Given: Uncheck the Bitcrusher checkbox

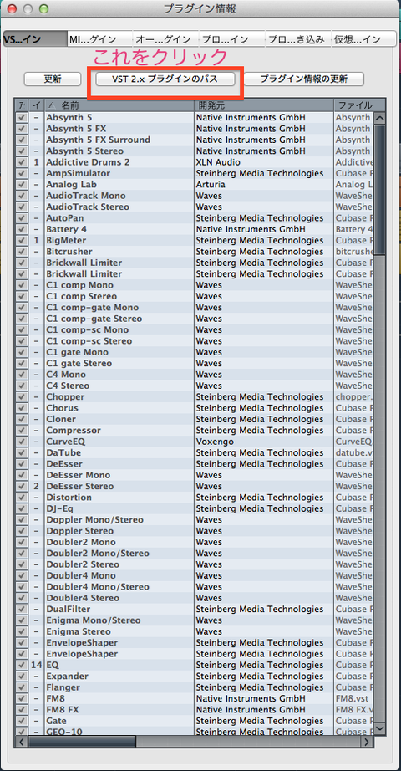Looking at the screenshot, I should coord(22,252).
